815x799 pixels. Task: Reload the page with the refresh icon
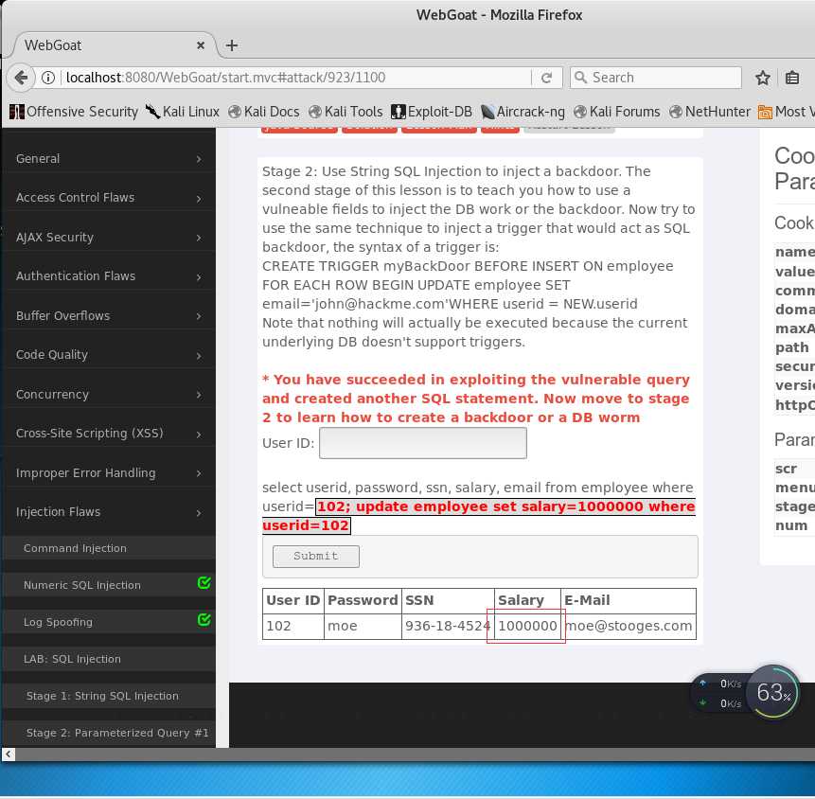[x=546, y=78]
